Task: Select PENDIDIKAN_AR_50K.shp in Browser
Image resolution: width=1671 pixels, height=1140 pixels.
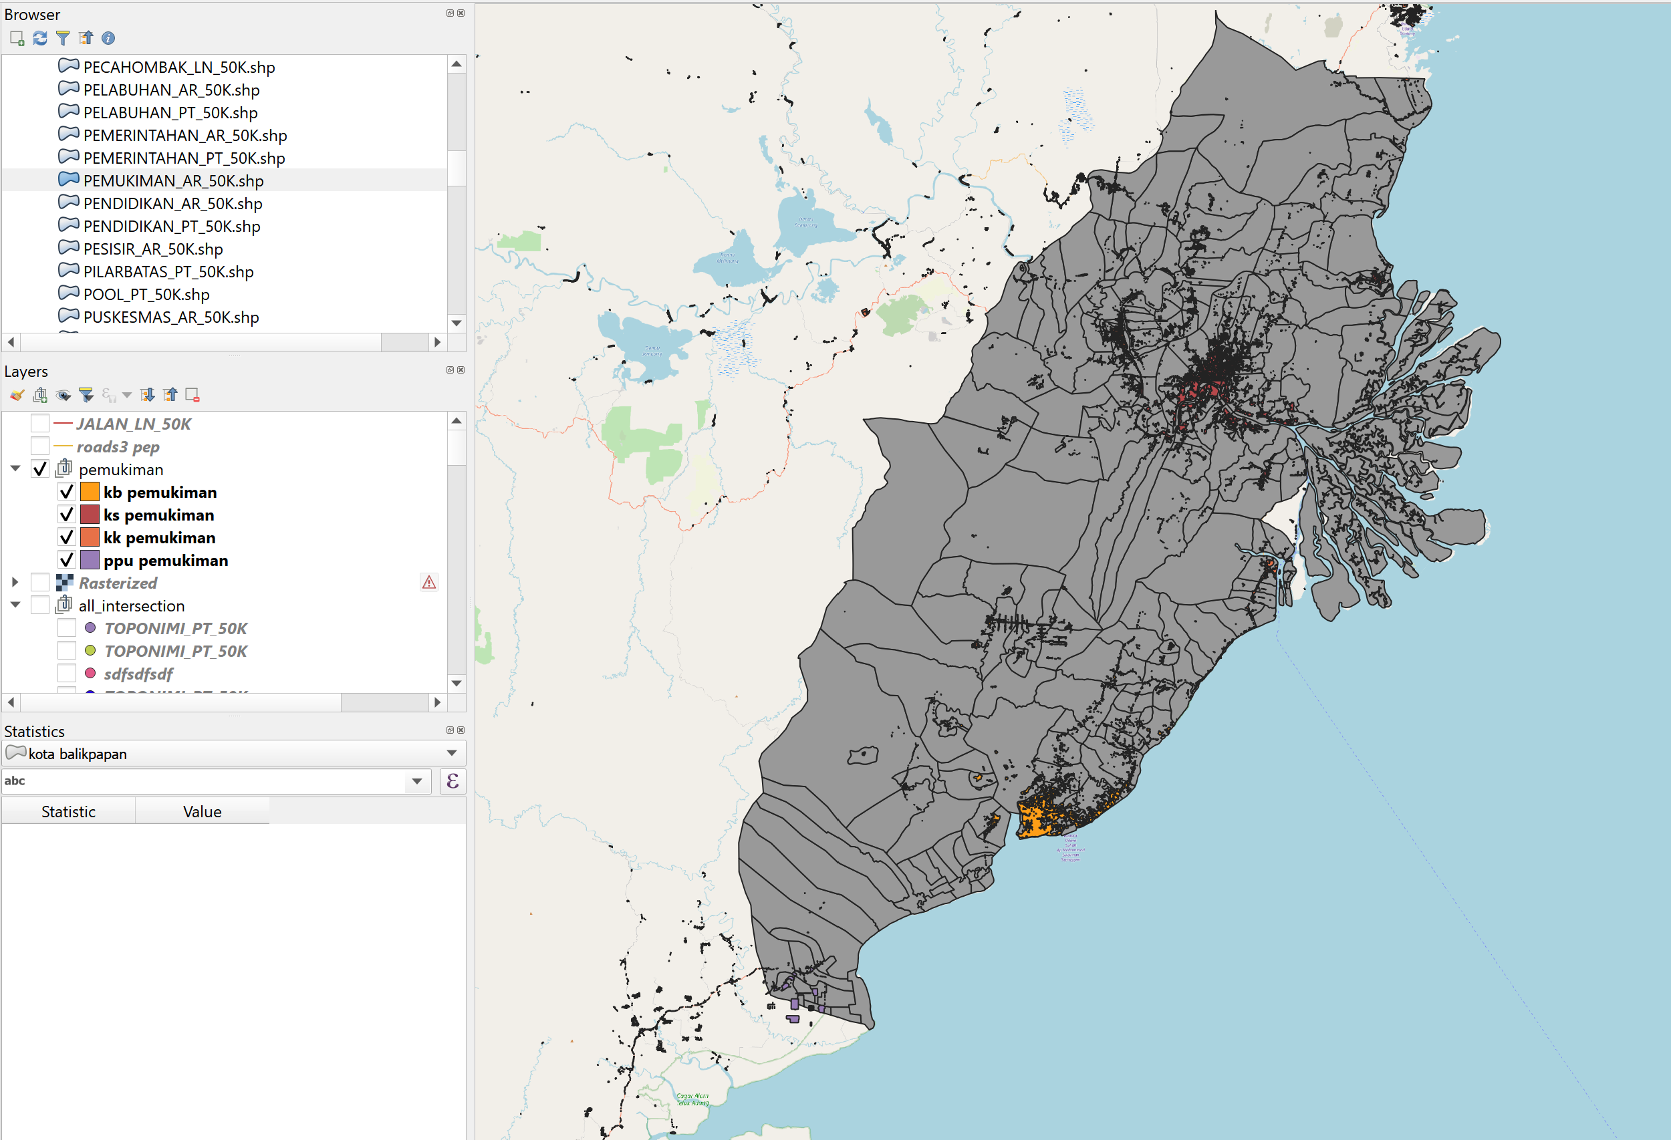Action: pyautogui.click(x=172, y=203)
